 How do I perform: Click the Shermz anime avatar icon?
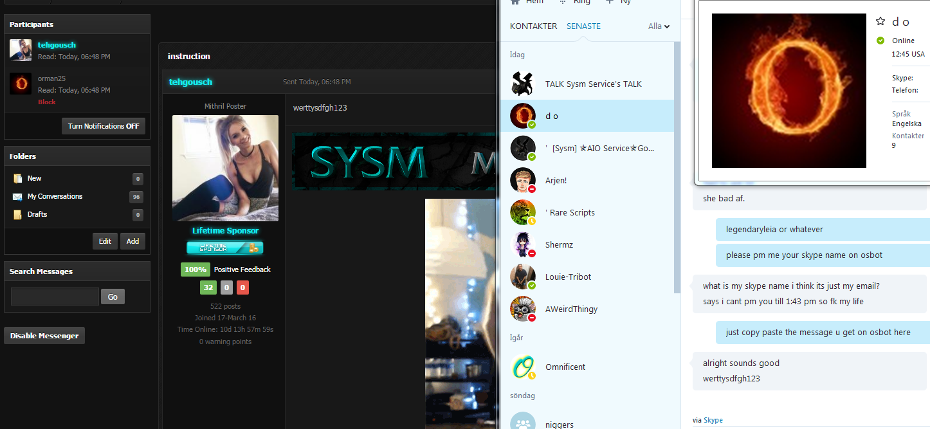523,244
